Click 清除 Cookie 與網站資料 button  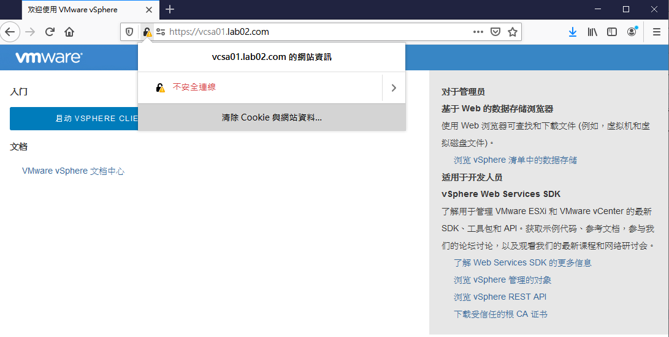point(272,117)
